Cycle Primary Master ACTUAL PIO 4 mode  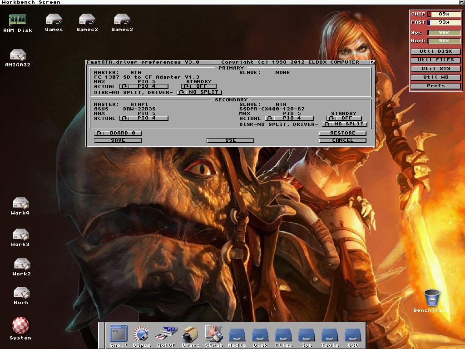pos(144,86)
